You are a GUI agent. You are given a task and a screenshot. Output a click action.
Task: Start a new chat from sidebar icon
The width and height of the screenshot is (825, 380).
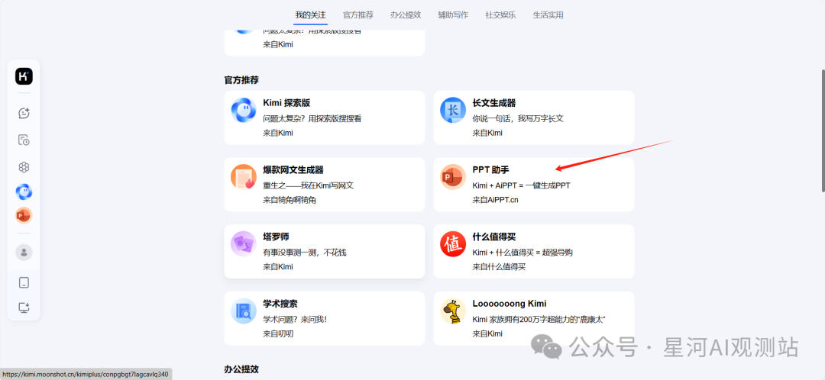click(x=24, y=112)
